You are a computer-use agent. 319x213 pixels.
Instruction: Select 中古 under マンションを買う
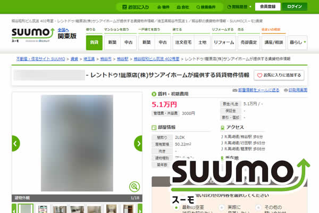128,43
